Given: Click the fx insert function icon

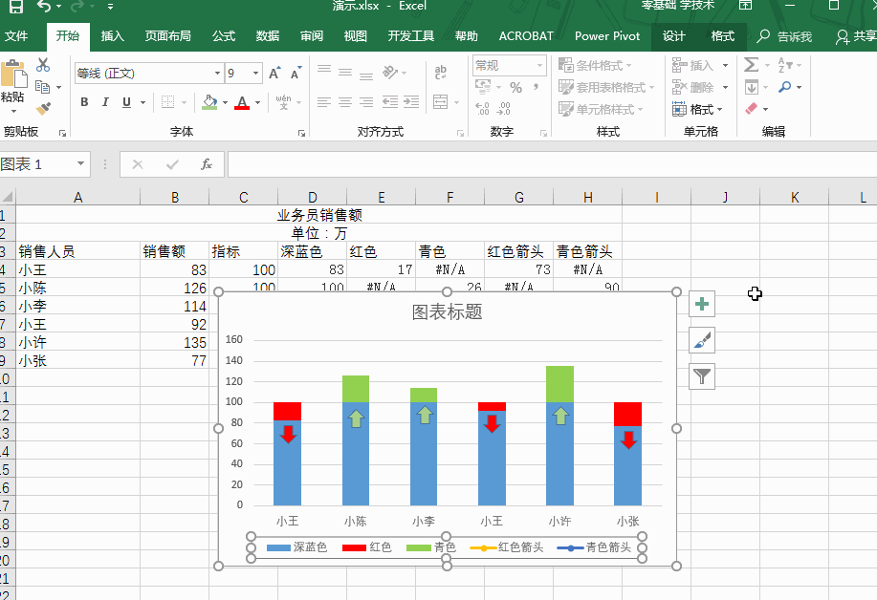Looking at the screenshot, I should (207, 164).
